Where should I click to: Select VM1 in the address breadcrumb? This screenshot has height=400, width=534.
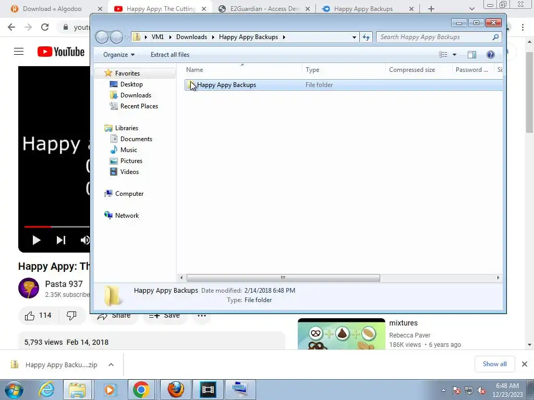157,37
